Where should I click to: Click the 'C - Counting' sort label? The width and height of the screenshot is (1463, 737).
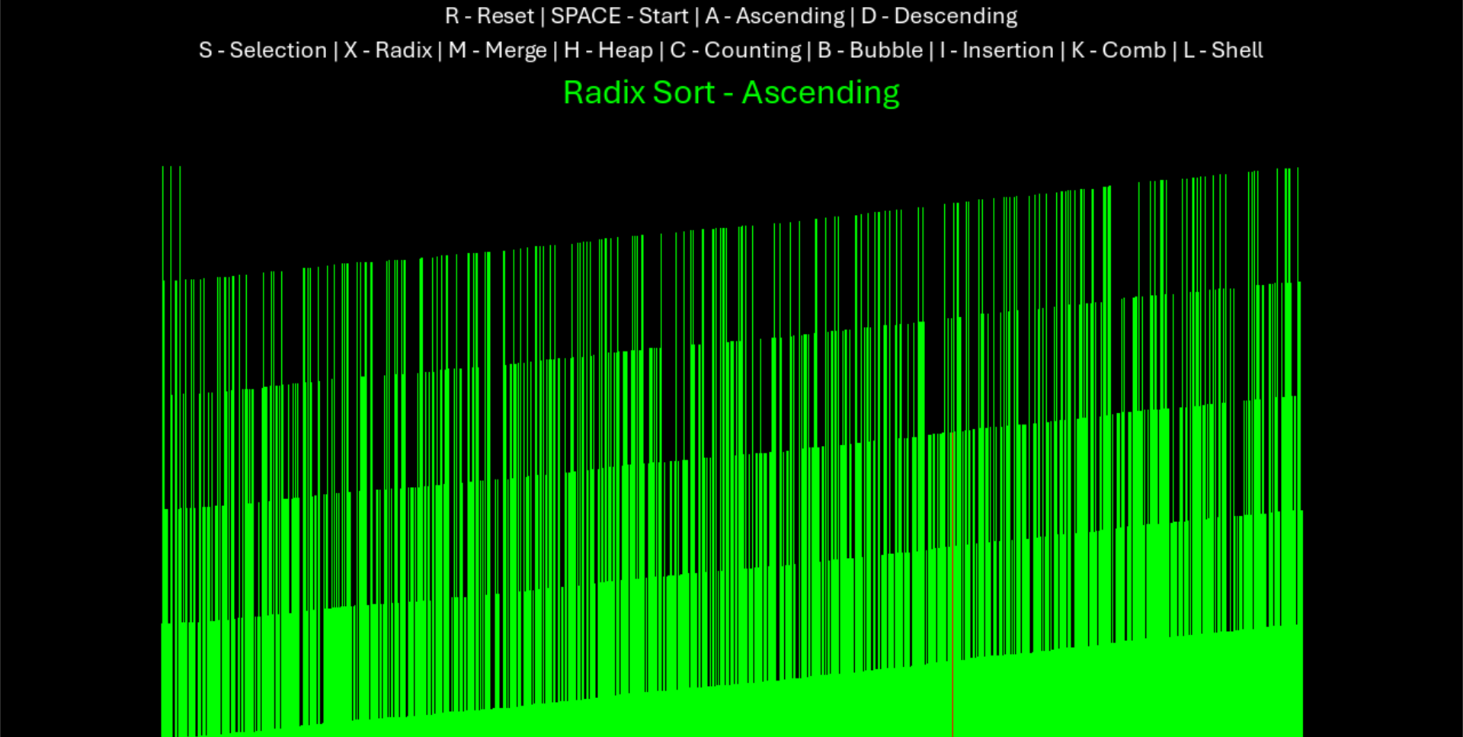(735, 50)
